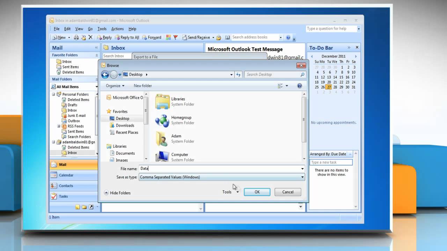Click the Folder List icon in navigation pane
This screenshot has width=447, height=251.
84,207
